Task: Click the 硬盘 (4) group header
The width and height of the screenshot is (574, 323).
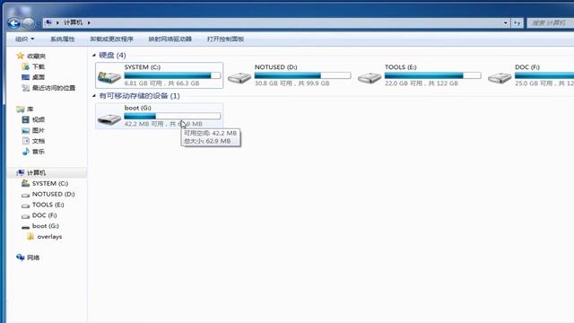Action: [x=112, y=56]
